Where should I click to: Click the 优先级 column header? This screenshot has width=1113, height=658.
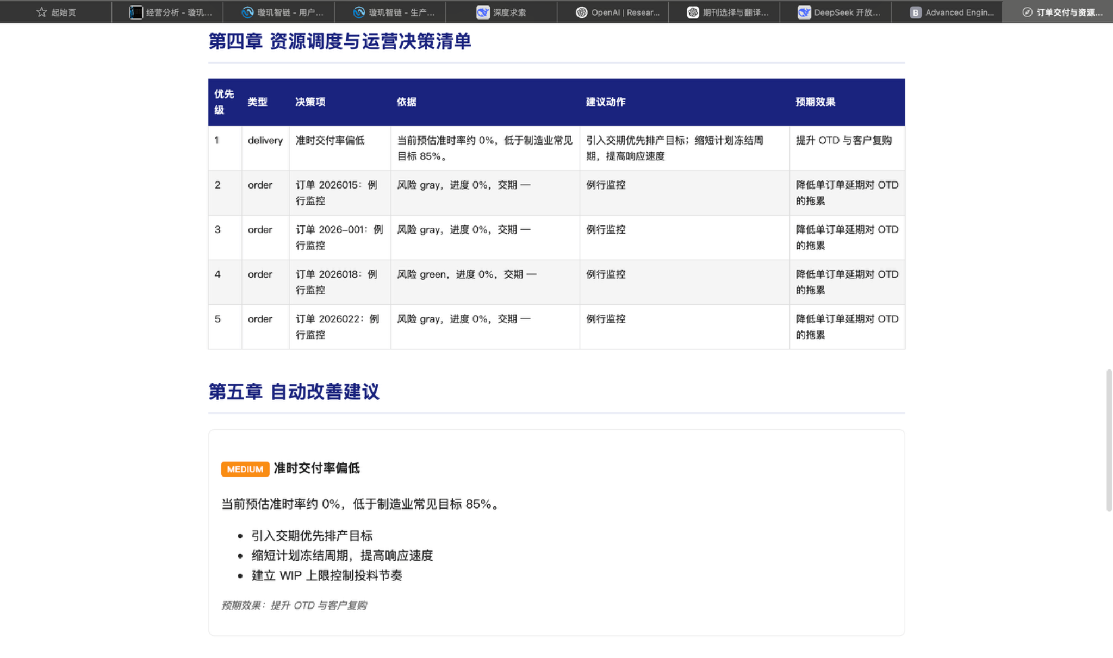[x=225, y=102]
